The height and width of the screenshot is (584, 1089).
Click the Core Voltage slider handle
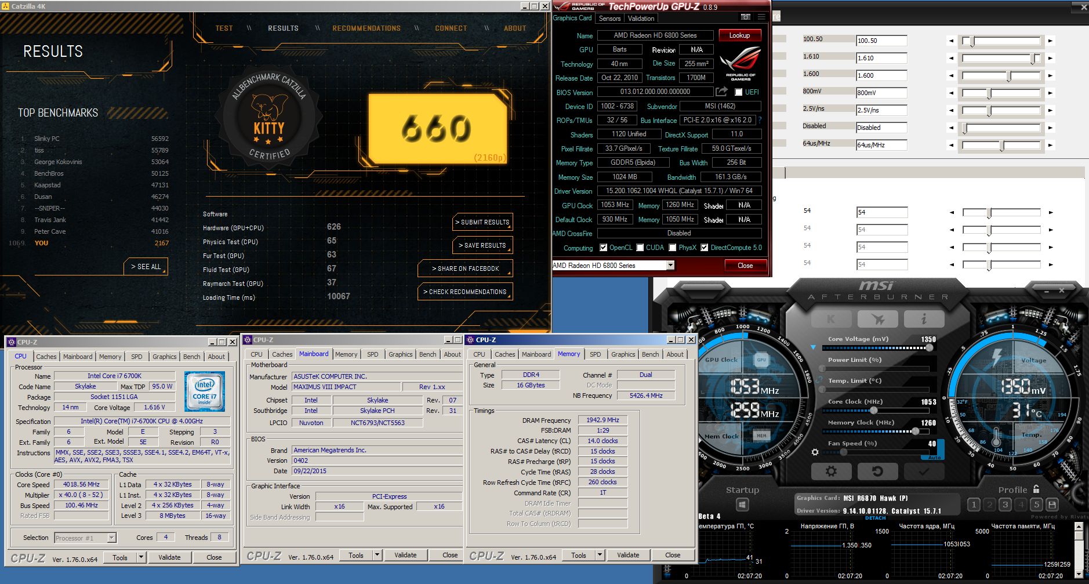pyautogui.click(x=930, y=348)
